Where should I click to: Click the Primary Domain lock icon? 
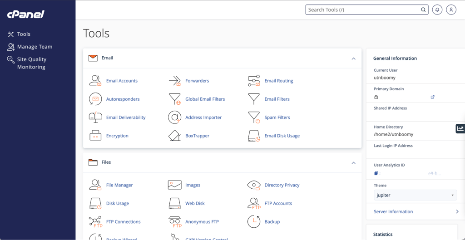coord(376,97)
